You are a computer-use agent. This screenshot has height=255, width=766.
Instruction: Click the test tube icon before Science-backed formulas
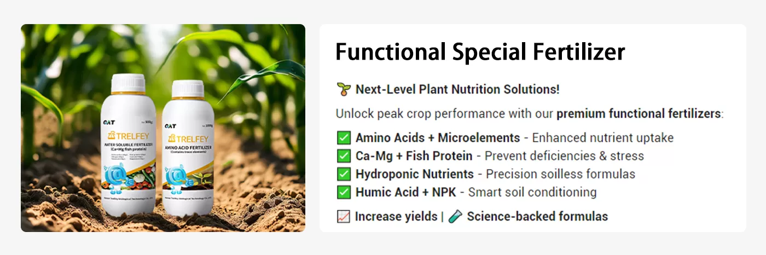pyautogui.click(x=455, y=217)
